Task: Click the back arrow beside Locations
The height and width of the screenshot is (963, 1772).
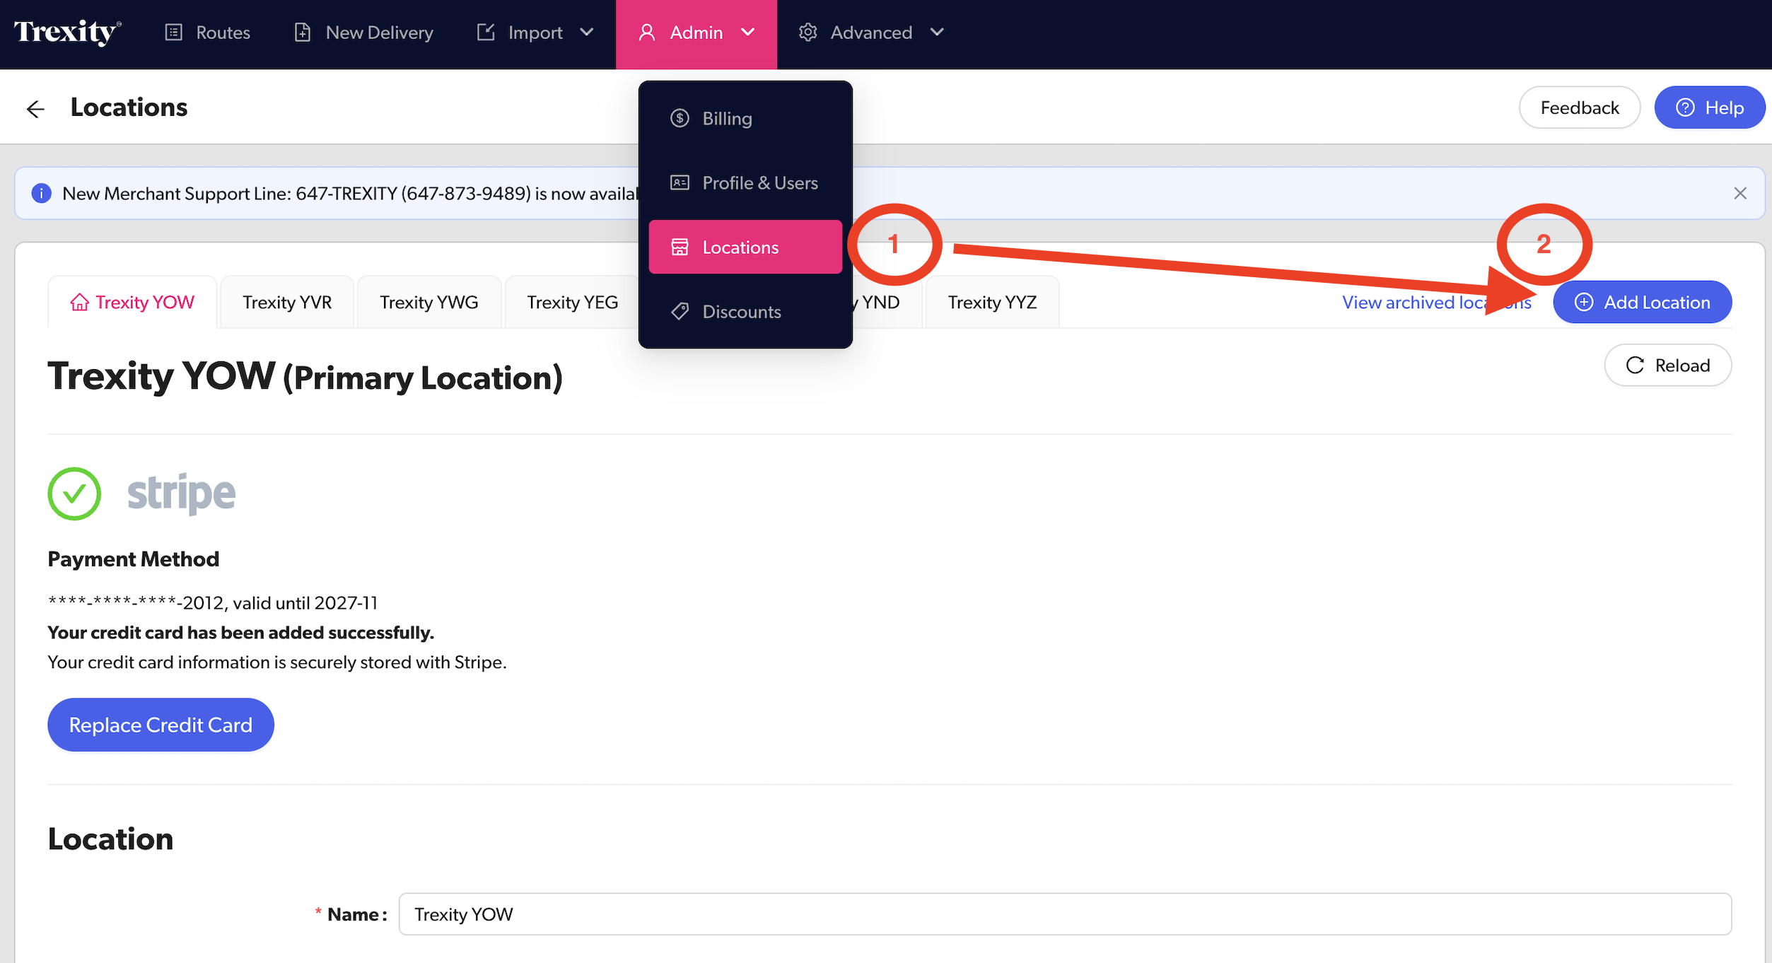Action: [x=35, y=108]
